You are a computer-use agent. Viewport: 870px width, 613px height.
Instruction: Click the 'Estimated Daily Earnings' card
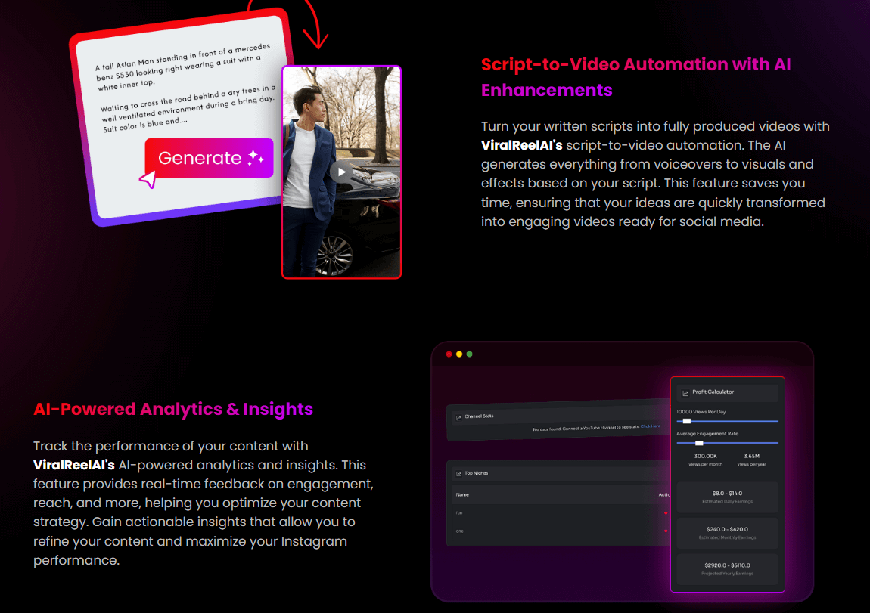point(728,497)
